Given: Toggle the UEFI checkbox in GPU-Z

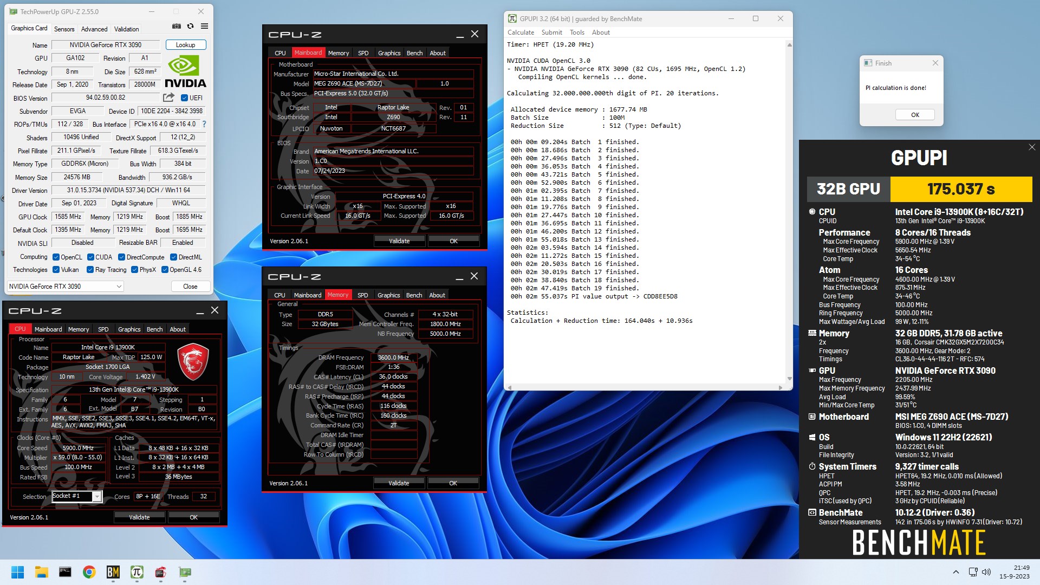Looking at the screenshot, I should click(184, 98).
